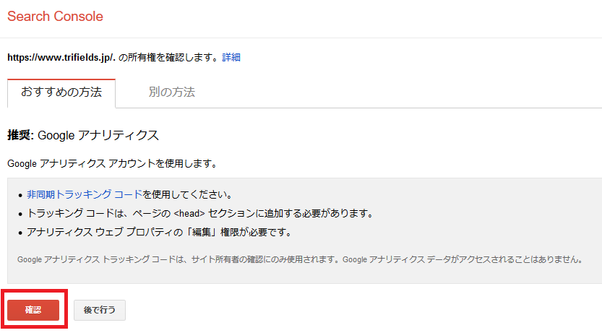Click the データがアクセスされることはありません fine-print ending
This screenshot has width=602, height=333.
pyautogui.click(x=505, y=260)
